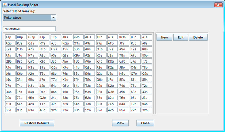Pick the JJp hand cell

click(x=44, y=37)
